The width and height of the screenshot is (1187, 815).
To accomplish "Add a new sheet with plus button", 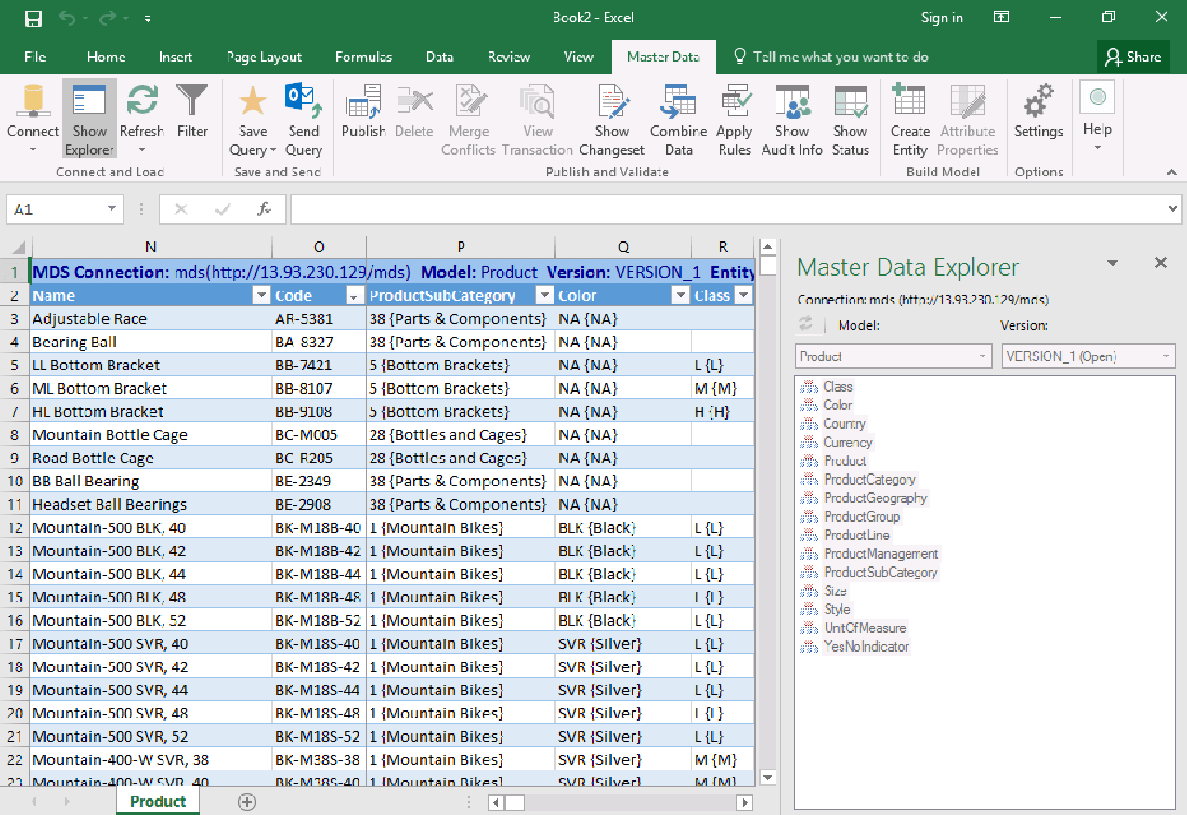I will (x=247, y=802).
